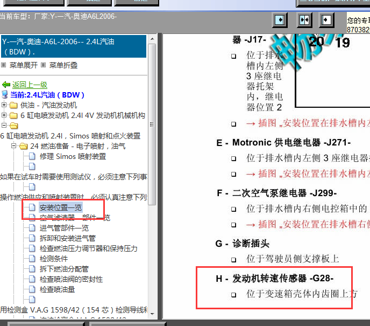Follow red 插图 link under 二次空气泵继电器 -J299-

[x=308, y=224]
